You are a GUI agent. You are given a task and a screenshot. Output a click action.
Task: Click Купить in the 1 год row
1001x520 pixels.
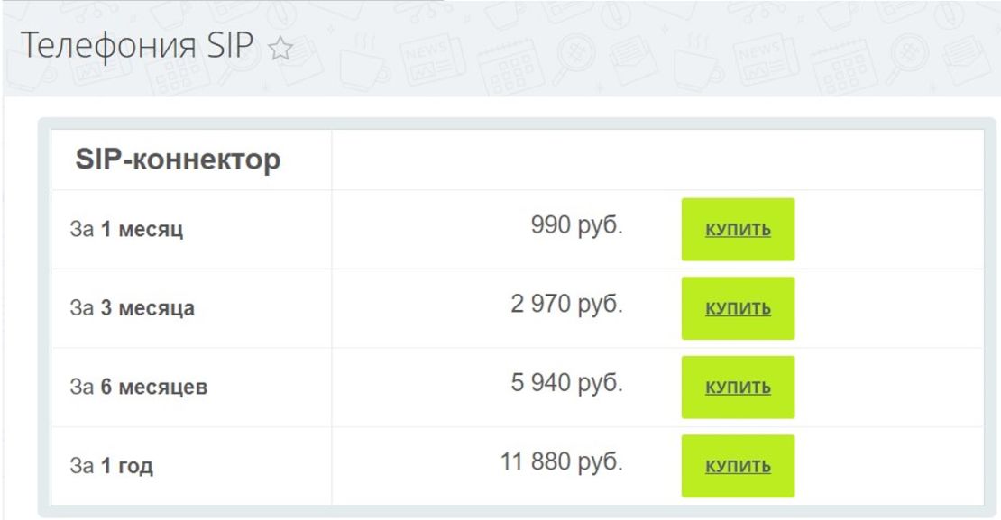[738, 466]
